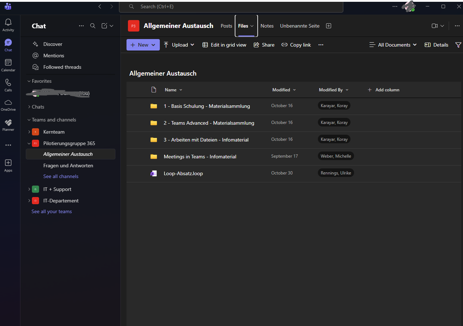The image size is (463, 326).
Task: Click the See all channels link
Action: [61, 176]
